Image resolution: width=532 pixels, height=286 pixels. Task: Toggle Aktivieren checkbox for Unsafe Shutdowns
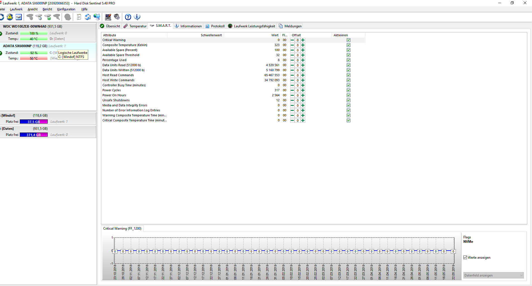click(x=348, y=100)
